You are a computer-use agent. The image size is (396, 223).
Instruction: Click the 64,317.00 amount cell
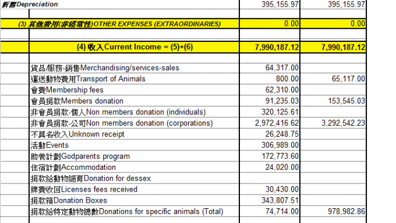tap(270, 68)
